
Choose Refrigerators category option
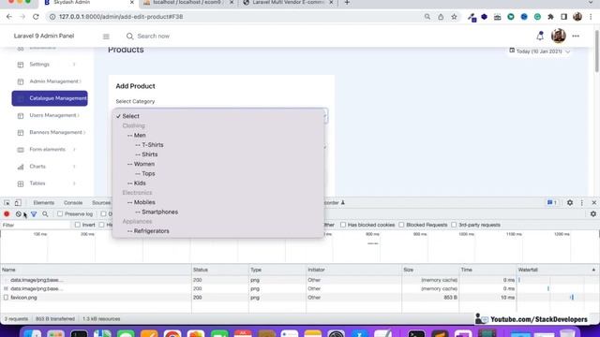(x=218, y=231)
